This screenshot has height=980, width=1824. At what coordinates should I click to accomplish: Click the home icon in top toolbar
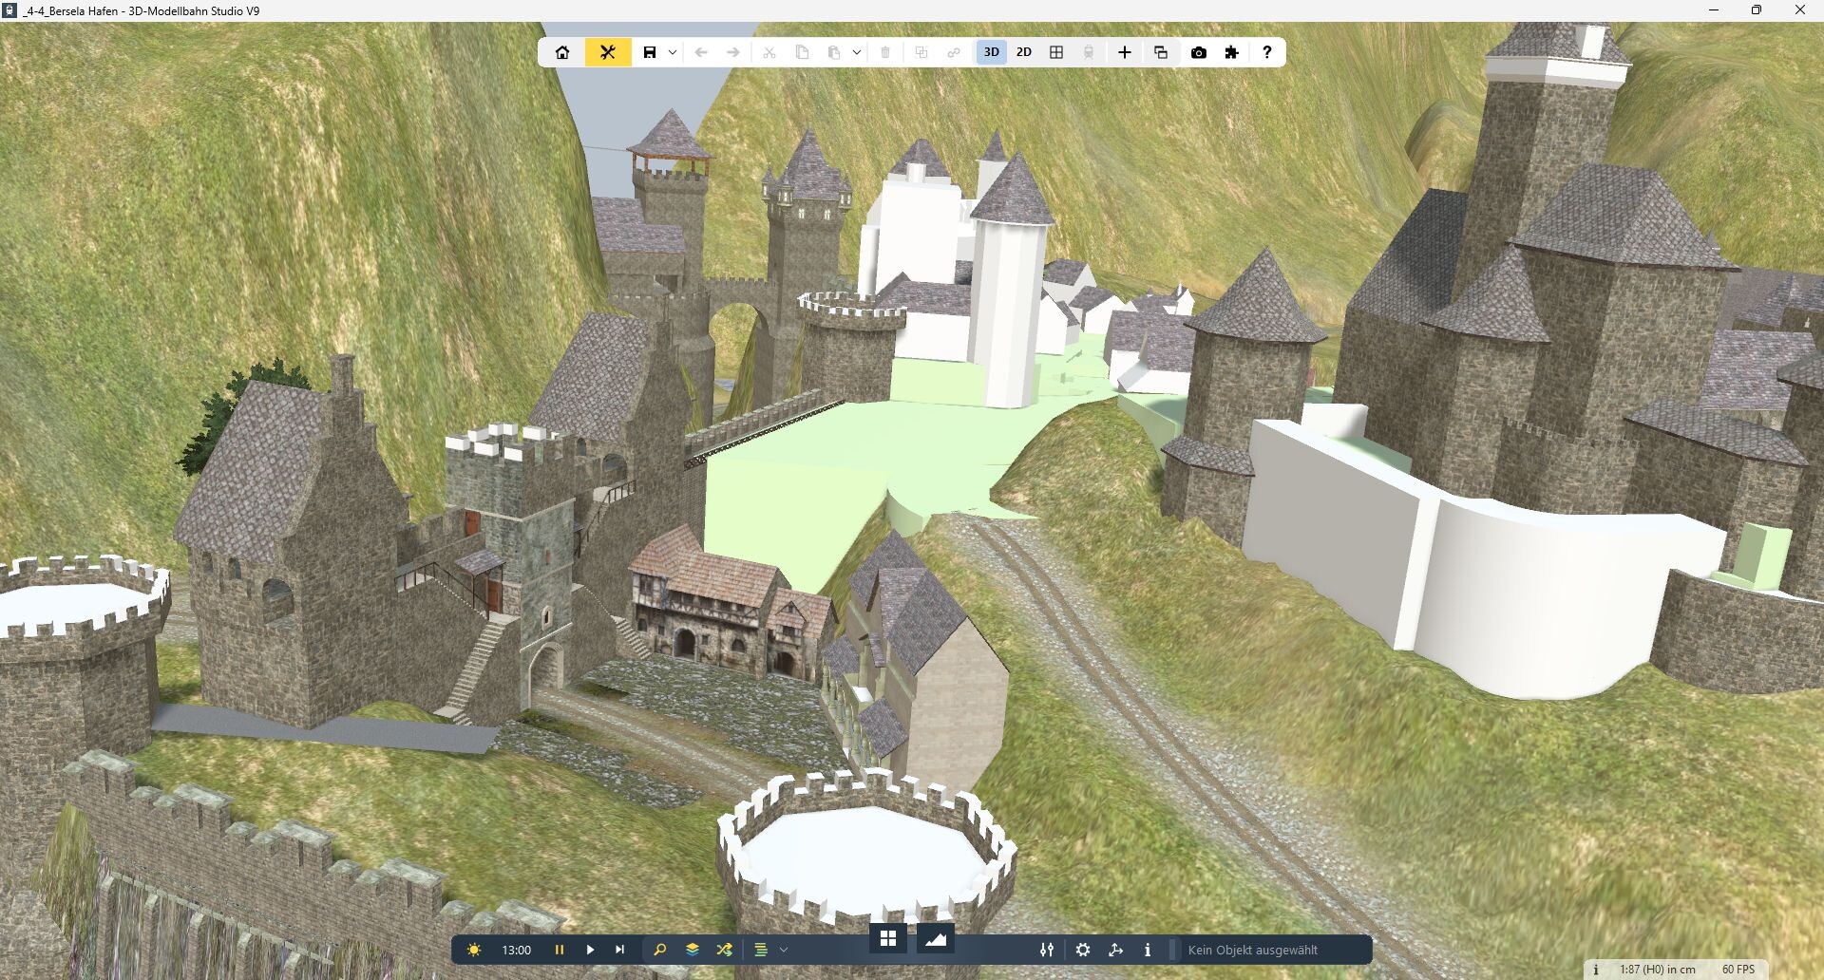point(562,52)
